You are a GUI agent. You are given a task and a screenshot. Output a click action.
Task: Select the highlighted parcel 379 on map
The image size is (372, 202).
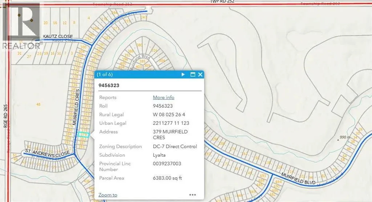tap(84, 134)
